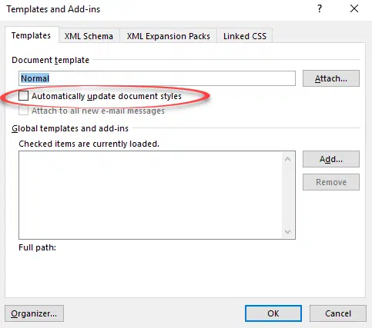Confirm the dialog with OK
The image size is (372, 328).
point(273,313)
